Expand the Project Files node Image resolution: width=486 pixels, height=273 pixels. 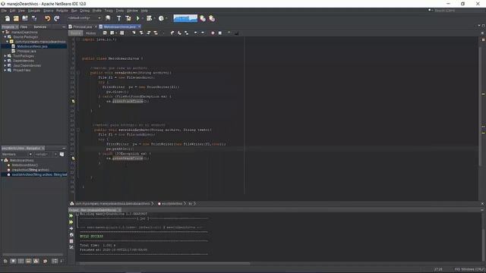(x=5, y=71)
